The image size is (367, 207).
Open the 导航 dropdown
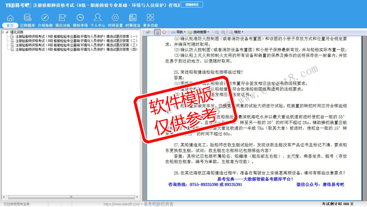[178, 32]
